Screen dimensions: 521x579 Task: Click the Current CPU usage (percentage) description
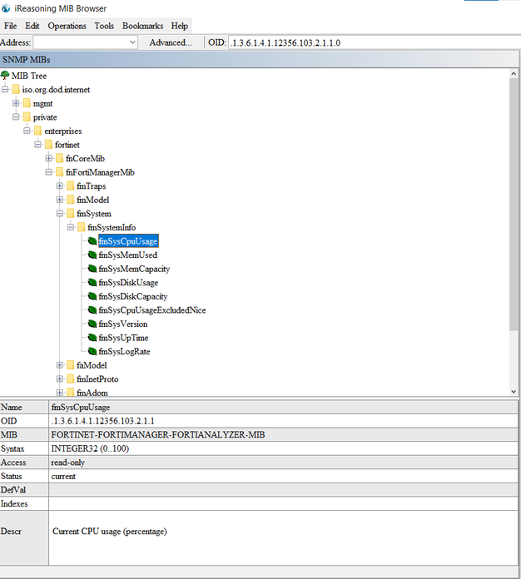(x=110, y=532)
